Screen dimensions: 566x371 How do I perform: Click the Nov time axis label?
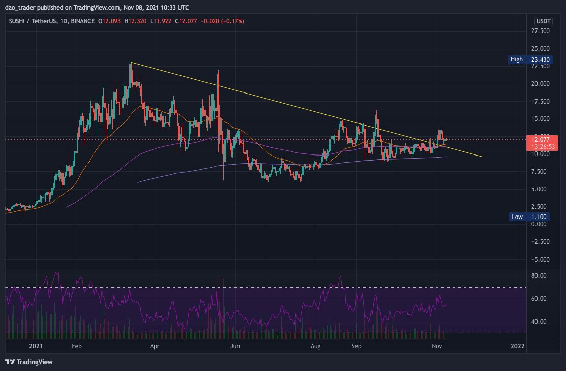[437, 346]
